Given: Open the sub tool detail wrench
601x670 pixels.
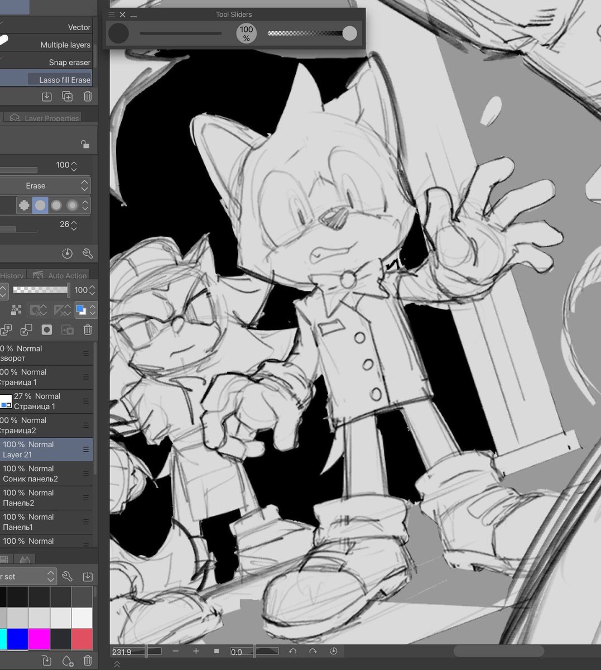Looking at the screenshot, I should pos(88,253).
